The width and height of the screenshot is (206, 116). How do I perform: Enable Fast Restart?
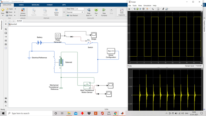(72, 16)
